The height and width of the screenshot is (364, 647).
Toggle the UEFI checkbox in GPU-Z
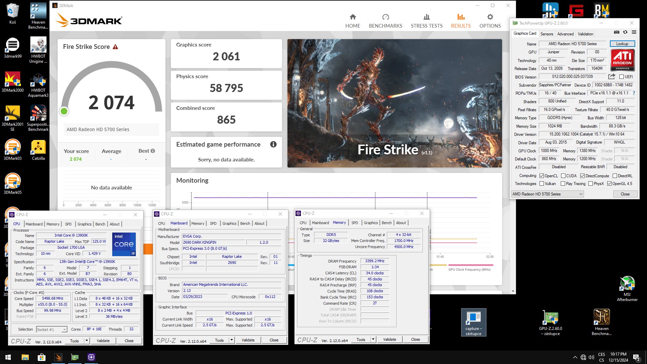click(x=621, y=77)
